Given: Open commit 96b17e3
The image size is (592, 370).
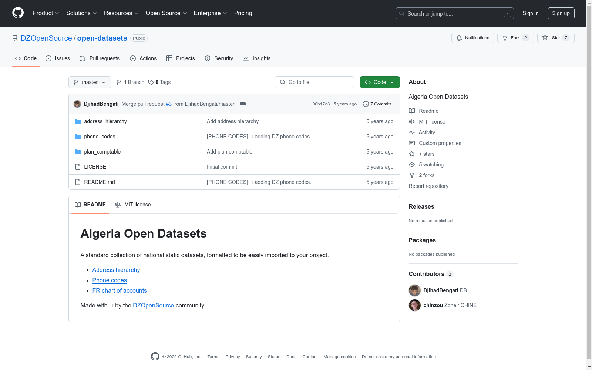Looking at the screenshot, I should click(x=321, y=104).
